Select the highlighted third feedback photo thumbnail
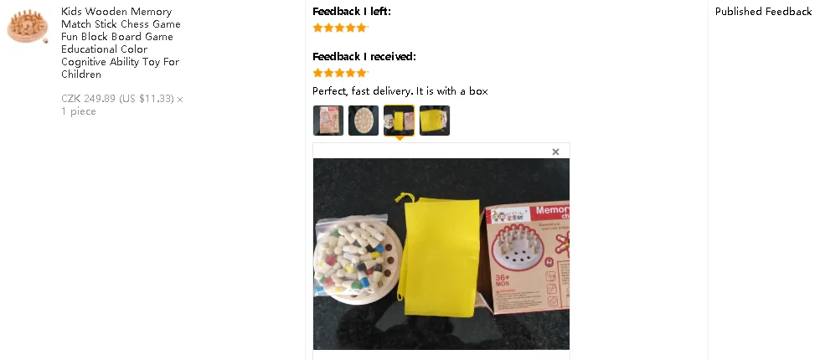The height and width of the screenshot is (360, 820). click(x=399, y=121)
